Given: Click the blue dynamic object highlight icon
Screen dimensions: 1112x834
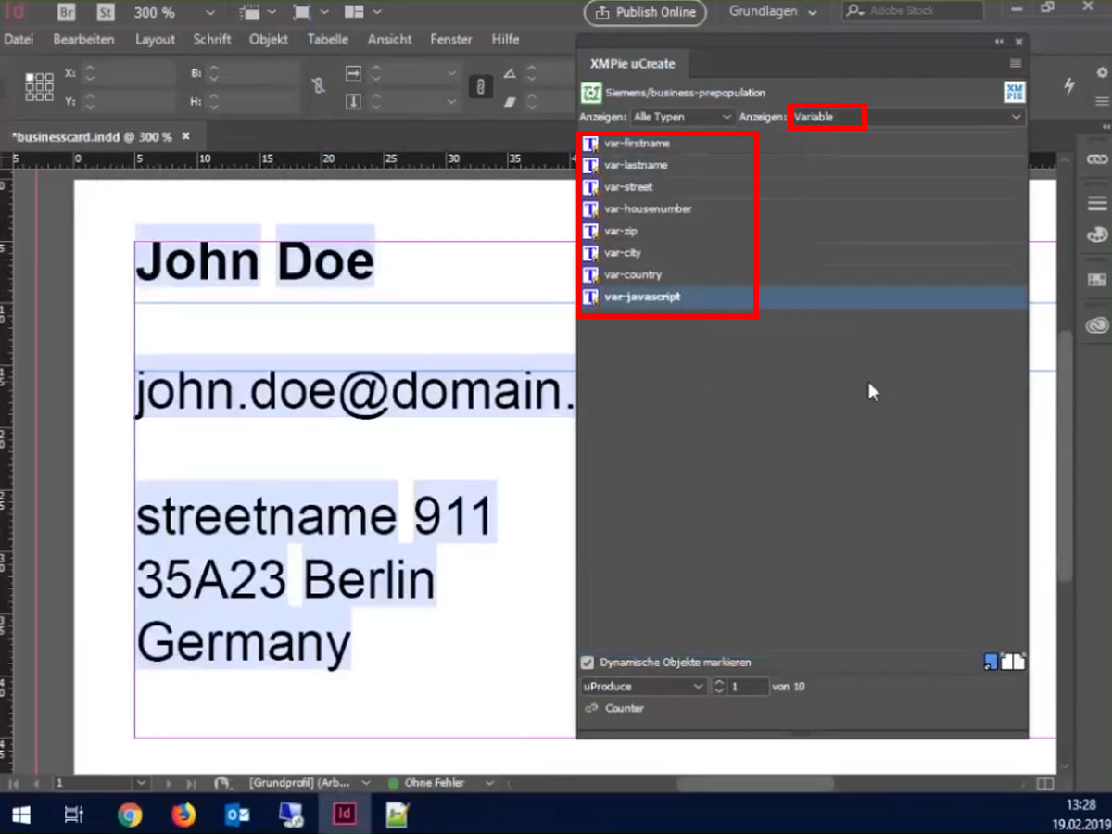Looking at the screenshot, I should click(992, 662).
